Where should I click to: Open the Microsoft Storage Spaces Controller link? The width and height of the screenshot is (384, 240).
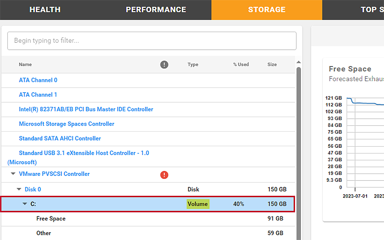tap(67, 124)
